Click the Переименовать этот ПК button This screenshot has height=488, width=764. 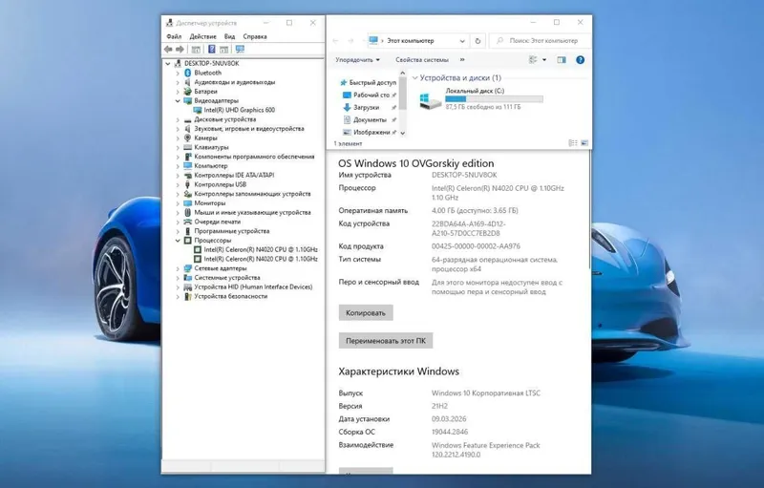(386, 341)
